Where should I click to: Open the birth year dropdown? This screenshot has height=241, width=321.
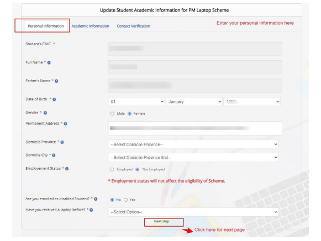(x=252, y=101)
